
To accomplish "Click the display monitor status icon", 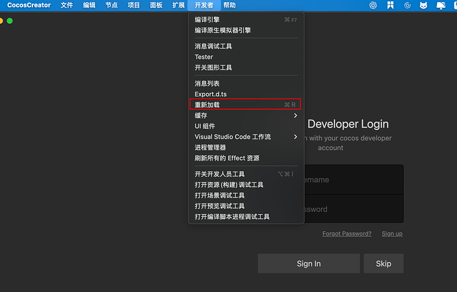I will pyautogui.click(x=440, y=5).
